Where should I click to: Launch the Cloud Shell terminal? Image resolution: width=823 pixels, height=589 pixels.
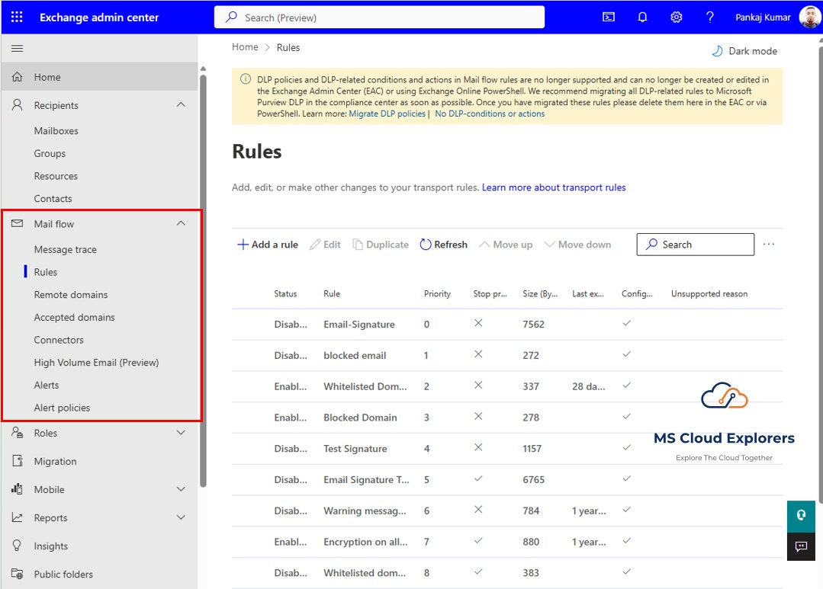(608, 16)
